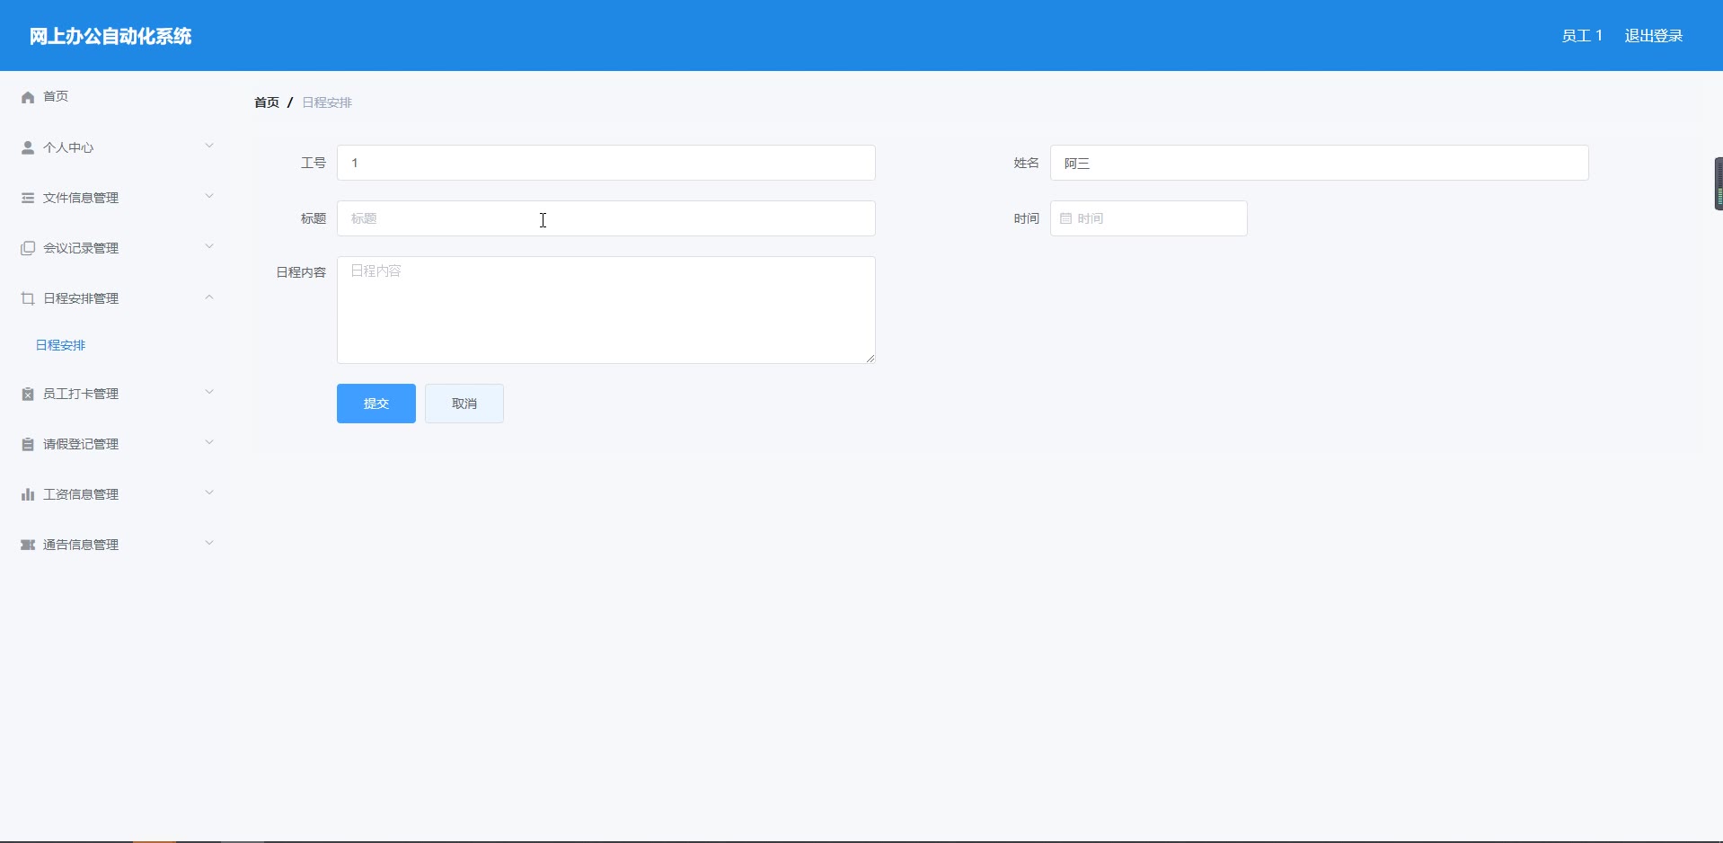The image size is (1723, 843).
Task: Submit the form with 提交 button
Action: [x=376, y=404]
